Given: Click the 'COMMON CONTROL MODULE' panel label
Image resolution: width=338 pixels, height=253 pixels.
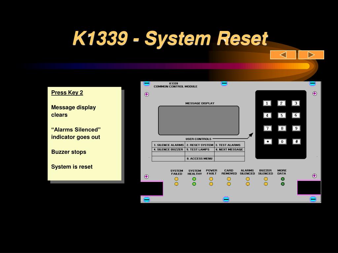Looking at the screenshot, I should pyautogui.click(x=176, y=87).
